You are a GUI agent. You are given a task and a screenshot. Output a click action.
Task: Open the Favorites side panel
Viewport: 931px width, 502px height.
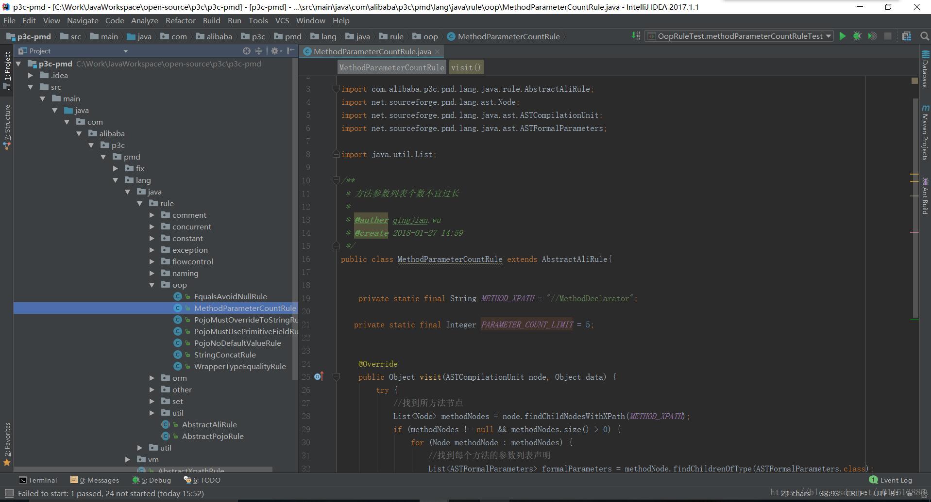tap(7, 444)
